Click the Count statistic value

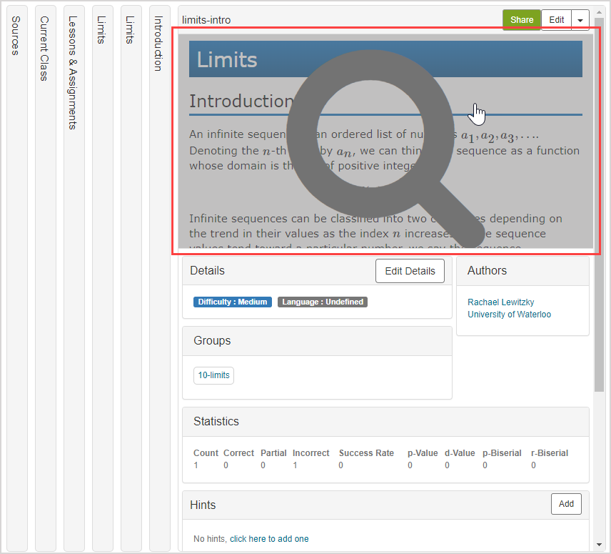click(196, 465)
